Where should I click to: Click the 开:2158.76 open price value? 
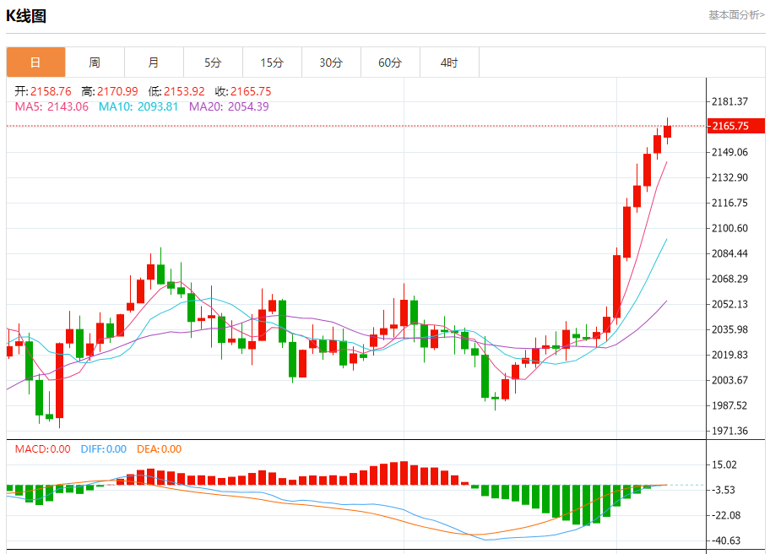[x=43, y=91]
